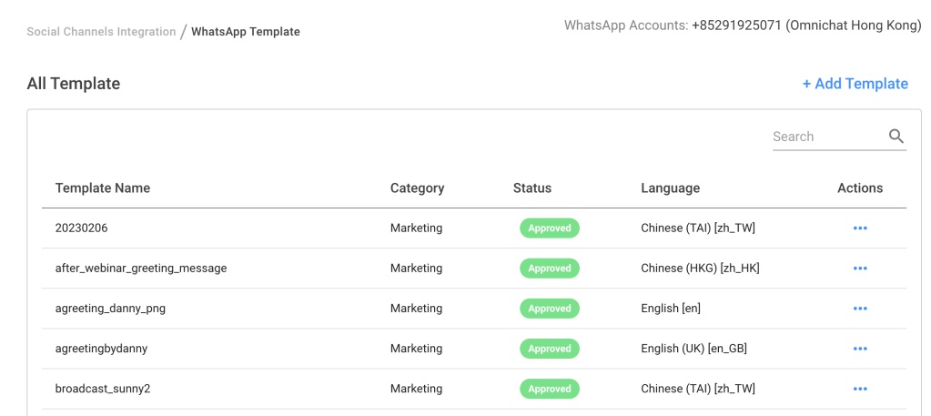
Task: Click the + Add Template button
Action: point(855,84)
